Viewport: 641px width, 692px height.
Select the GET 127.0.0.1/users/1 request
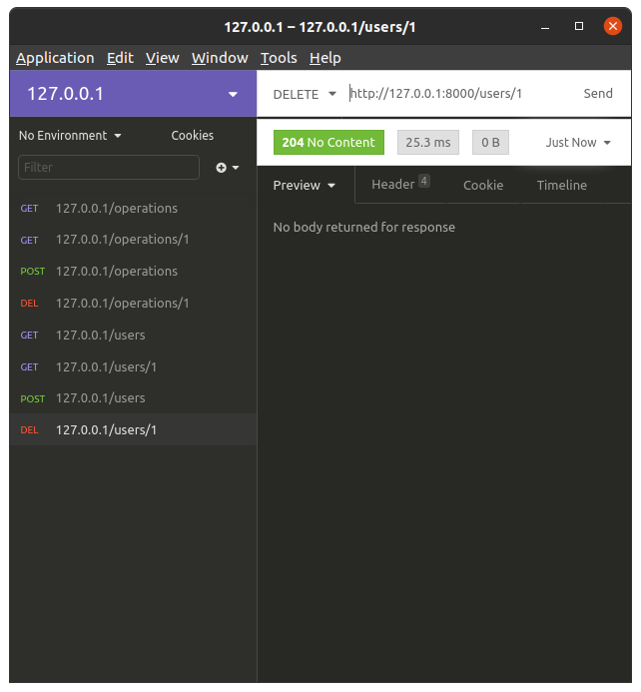(x=133, y=366)
